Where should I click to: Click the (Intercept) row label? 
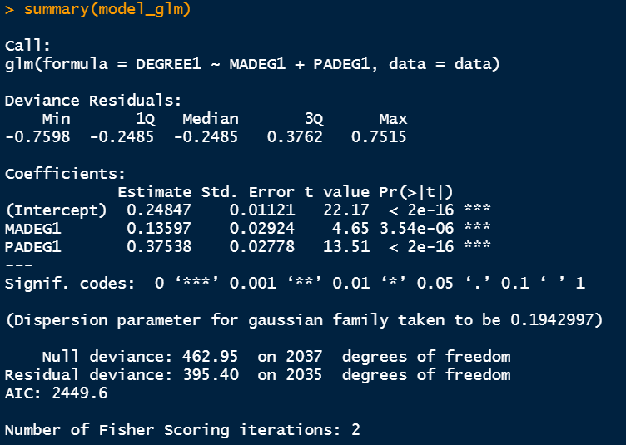coord(55,210)
